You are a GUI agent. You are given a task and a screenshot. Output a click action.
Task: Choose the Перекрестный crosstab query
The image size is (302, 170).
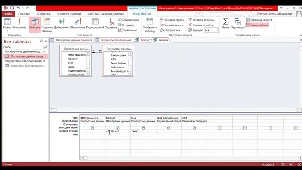coord(95,24)
